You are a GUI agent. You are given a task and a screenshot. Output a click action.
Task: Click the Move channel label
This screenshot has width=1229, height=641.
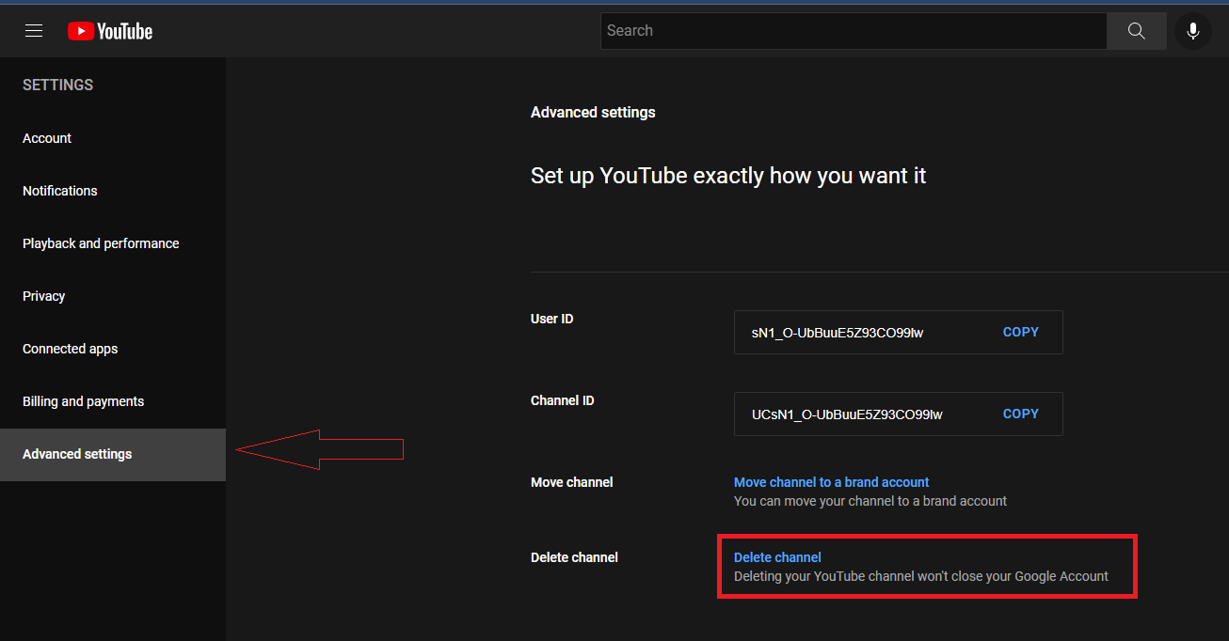pyautogui.click(x=572, y=482)
